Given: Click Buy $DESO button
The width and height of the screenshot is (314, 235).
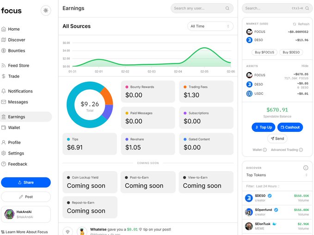Looking at the screenshot, I should 291,52.
